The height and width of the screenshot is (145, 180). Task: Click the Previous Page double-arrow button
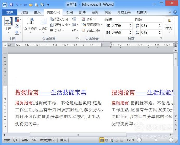point(176,121)
